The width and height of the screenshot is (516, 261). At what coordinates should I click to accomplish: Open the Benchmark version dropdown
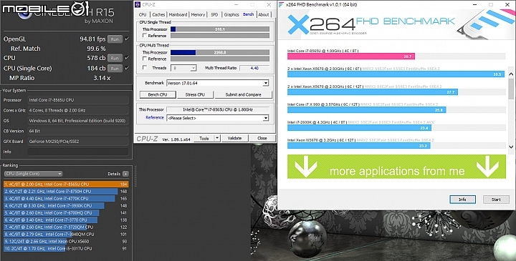coord(218,83)
